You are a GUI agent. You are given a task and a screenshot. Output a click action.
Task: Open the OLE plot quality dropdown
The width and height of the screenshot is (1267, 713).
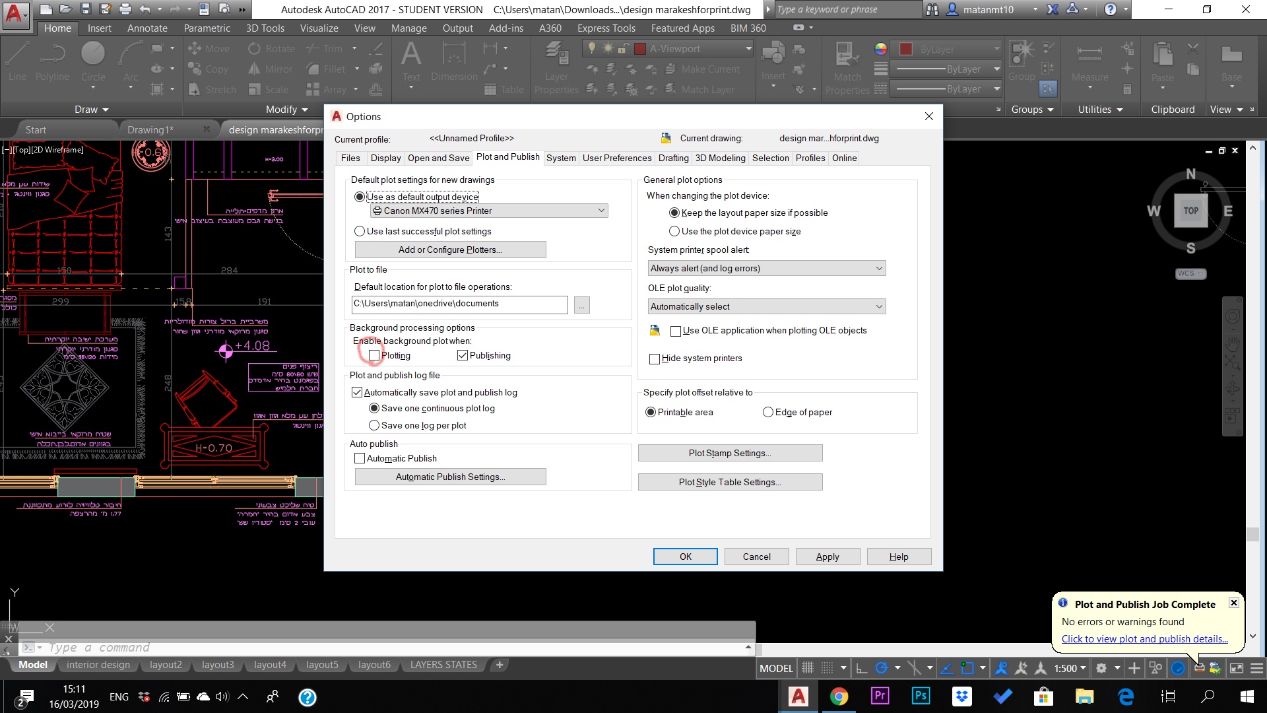(x=878, y=306)
